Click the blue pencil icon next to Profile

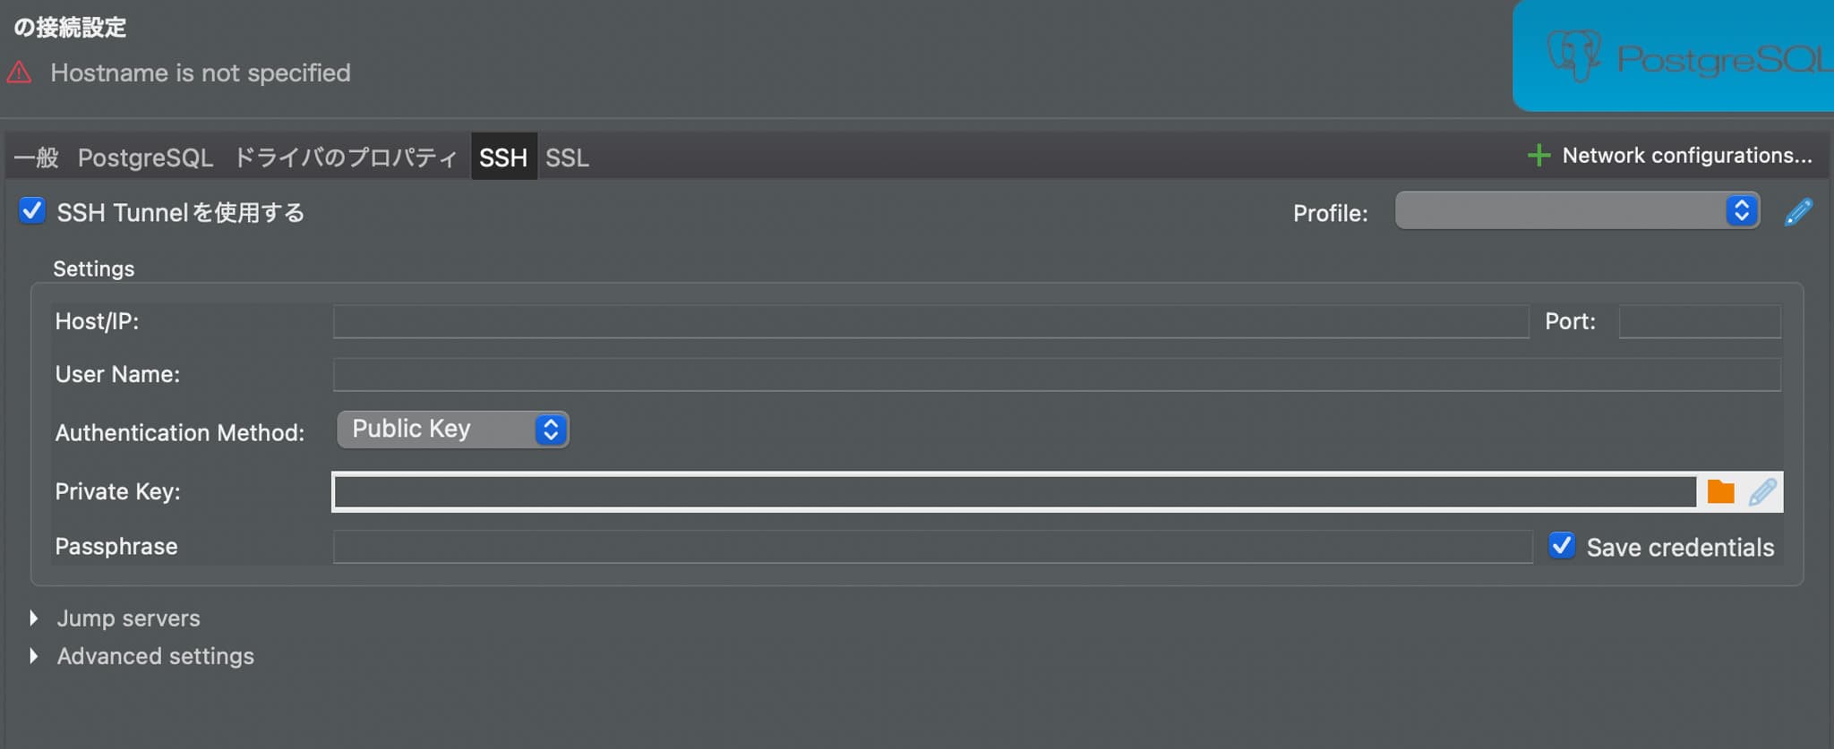1798,212
